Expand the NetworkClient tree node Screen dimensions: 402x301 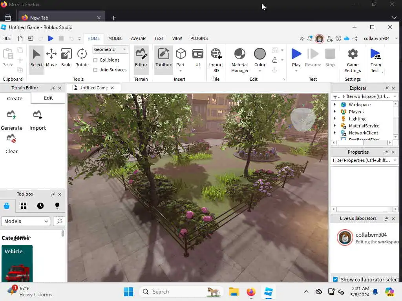coord(334,132)
